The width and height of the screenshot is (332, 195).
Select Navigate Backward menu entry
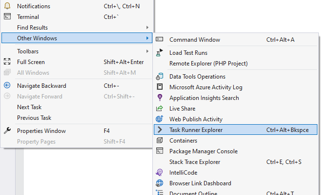(77, 86)
